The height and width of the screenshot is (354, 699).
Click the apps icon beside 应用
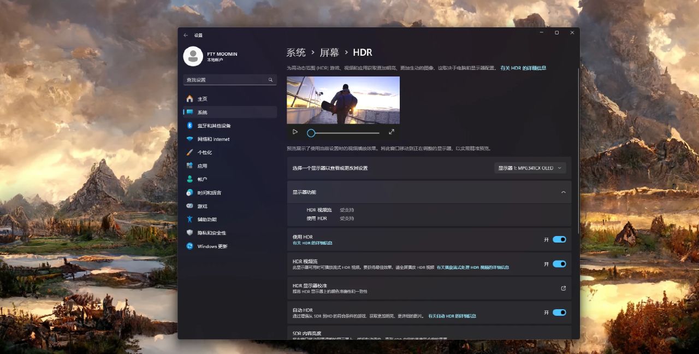coord(189,166)
